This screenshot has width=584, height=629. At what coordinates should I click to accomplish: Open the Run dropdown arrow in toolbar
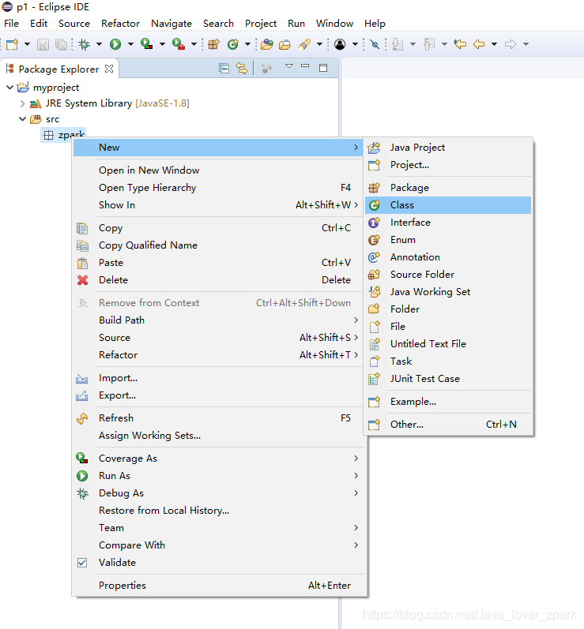click(x=130, y=44)
